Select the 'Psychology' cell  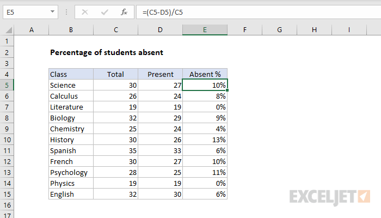(71, 173)
